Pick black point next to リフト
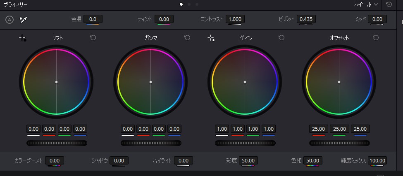Image resolution: width=403 pixels, height=176 pixels. tap(23, 38)
